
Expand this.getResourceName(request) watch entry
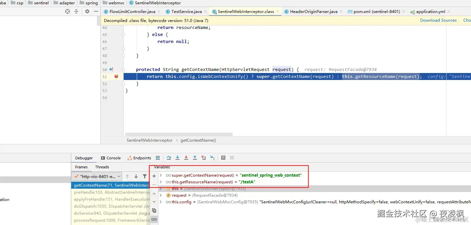pos(161,182)
